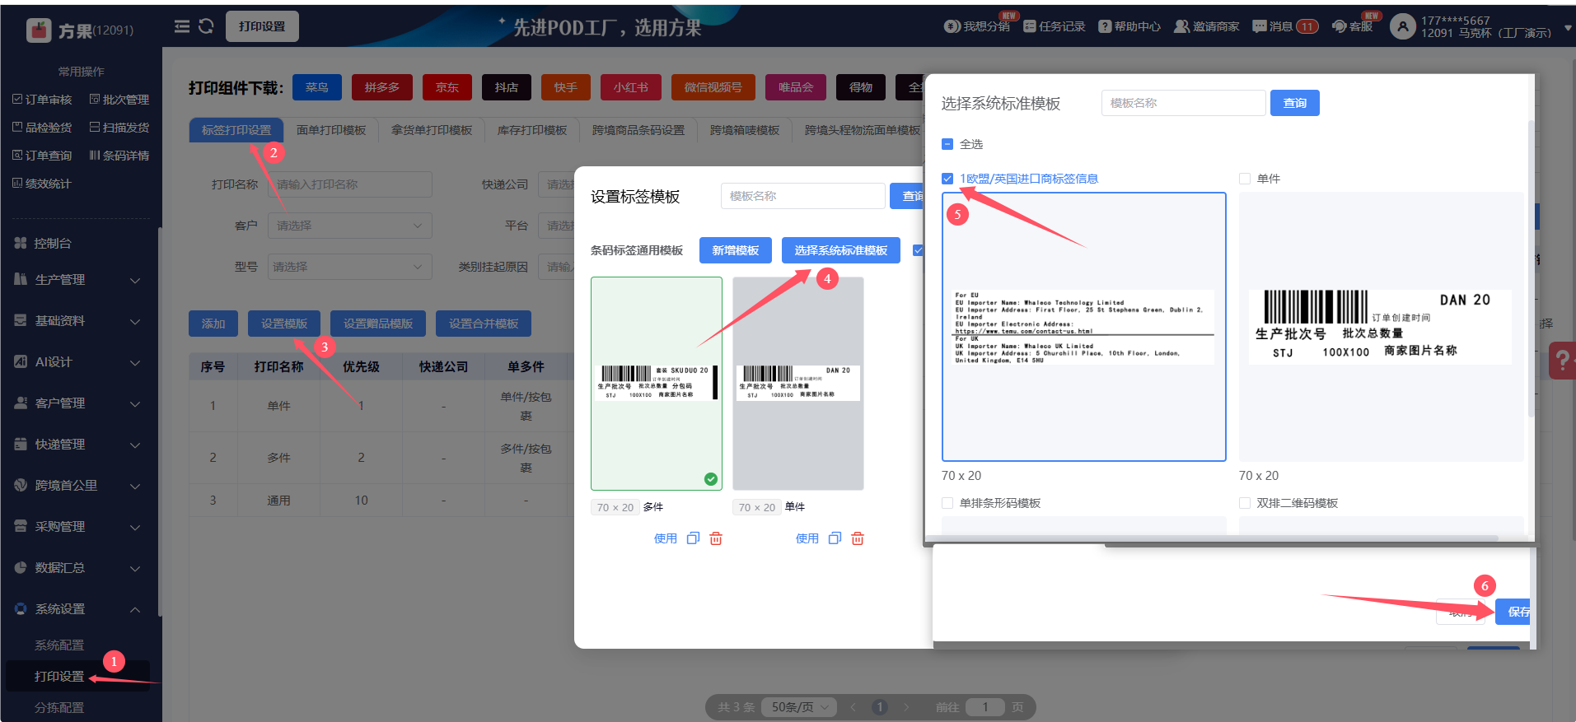Click the 新增模板 button
This screenshot has height=722, width=1576.
736,250
